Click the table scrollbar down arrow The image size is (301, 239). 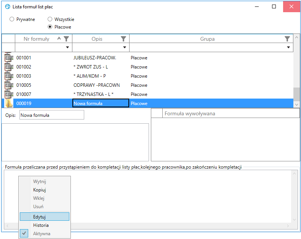coord(296,105)
